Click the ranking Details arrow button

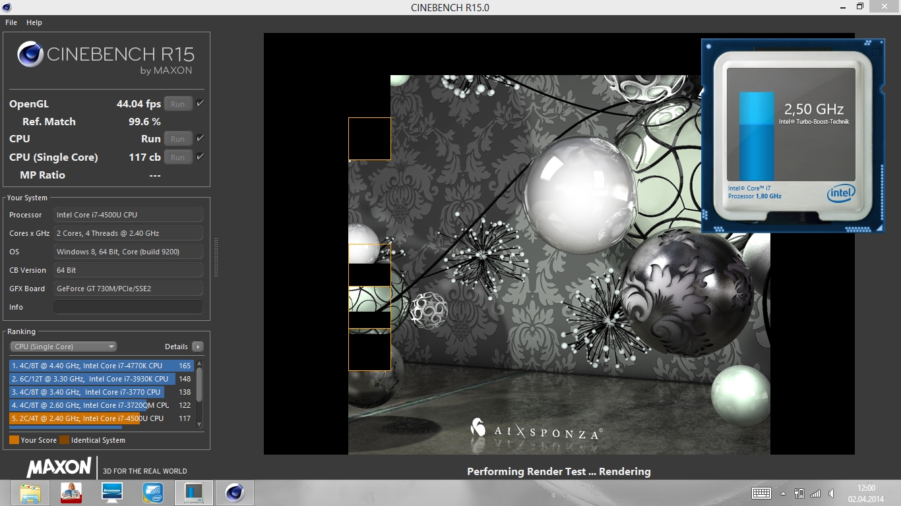click(x=197, y=347)
